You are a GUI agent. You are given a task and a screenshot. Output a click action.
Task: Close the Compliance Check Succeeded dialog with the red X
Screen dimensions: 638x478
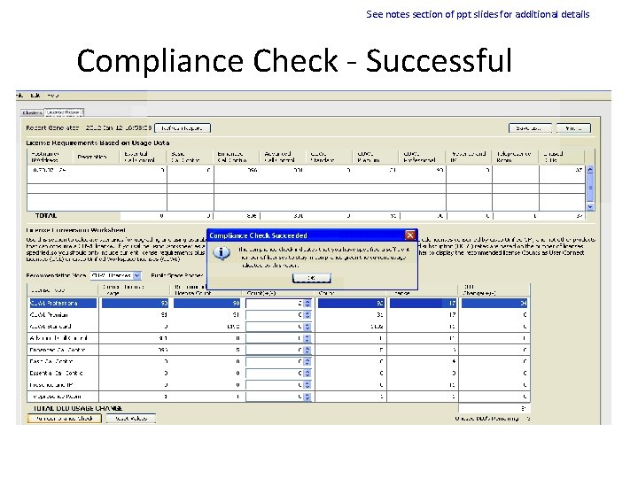click(x=410, y=235)
